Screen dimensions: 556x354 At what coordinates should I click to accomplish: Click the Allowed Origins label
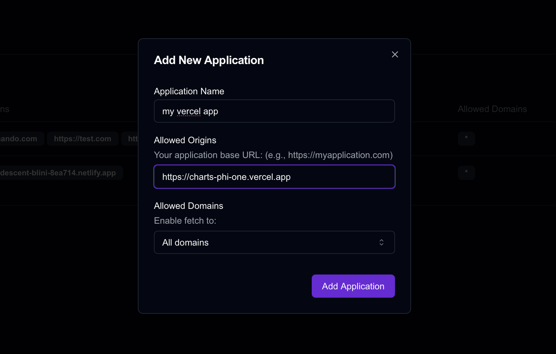185,140
